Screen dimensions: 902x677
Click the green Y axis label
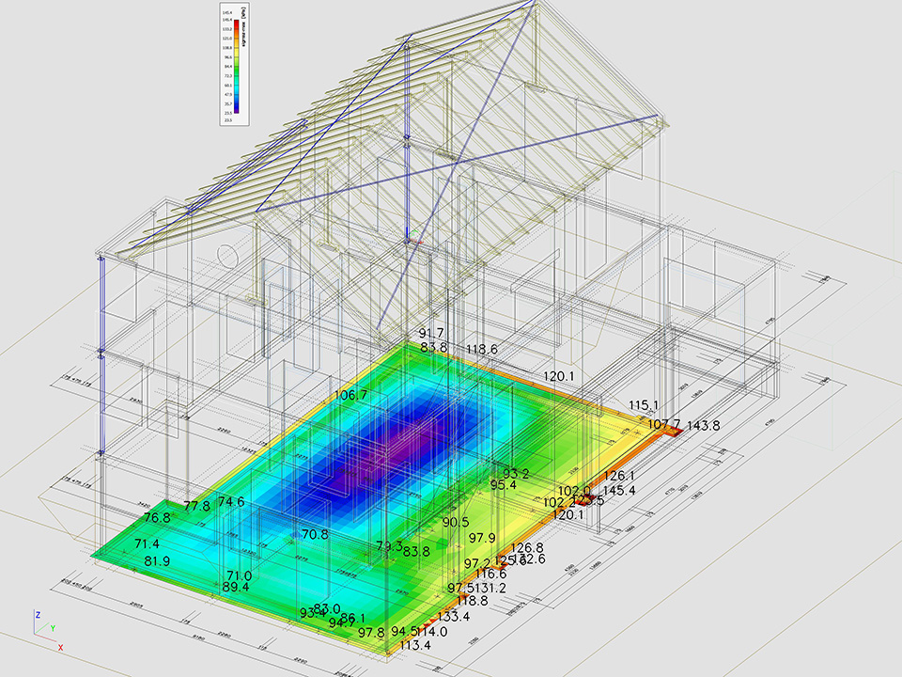tap(53, 627)
